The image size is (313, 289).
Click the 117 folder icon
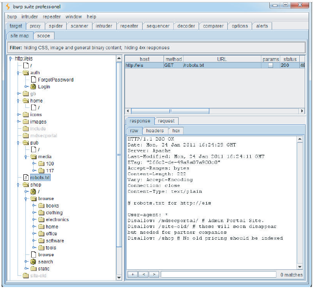(41, 171)
